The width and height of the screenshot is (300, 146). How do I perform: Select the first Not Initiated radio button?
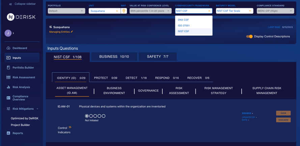[x=87, y=116]
